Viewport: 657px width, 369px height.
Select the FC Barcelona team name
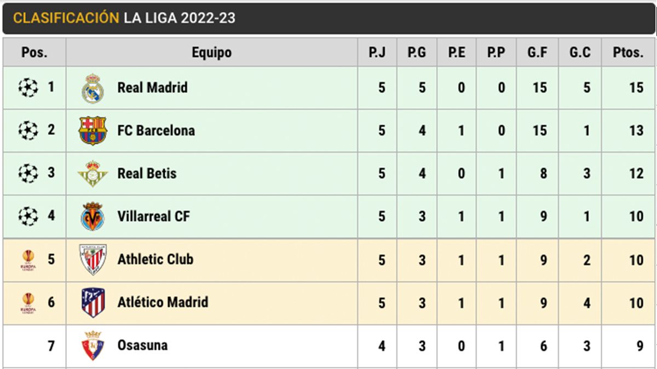point(156,131)
